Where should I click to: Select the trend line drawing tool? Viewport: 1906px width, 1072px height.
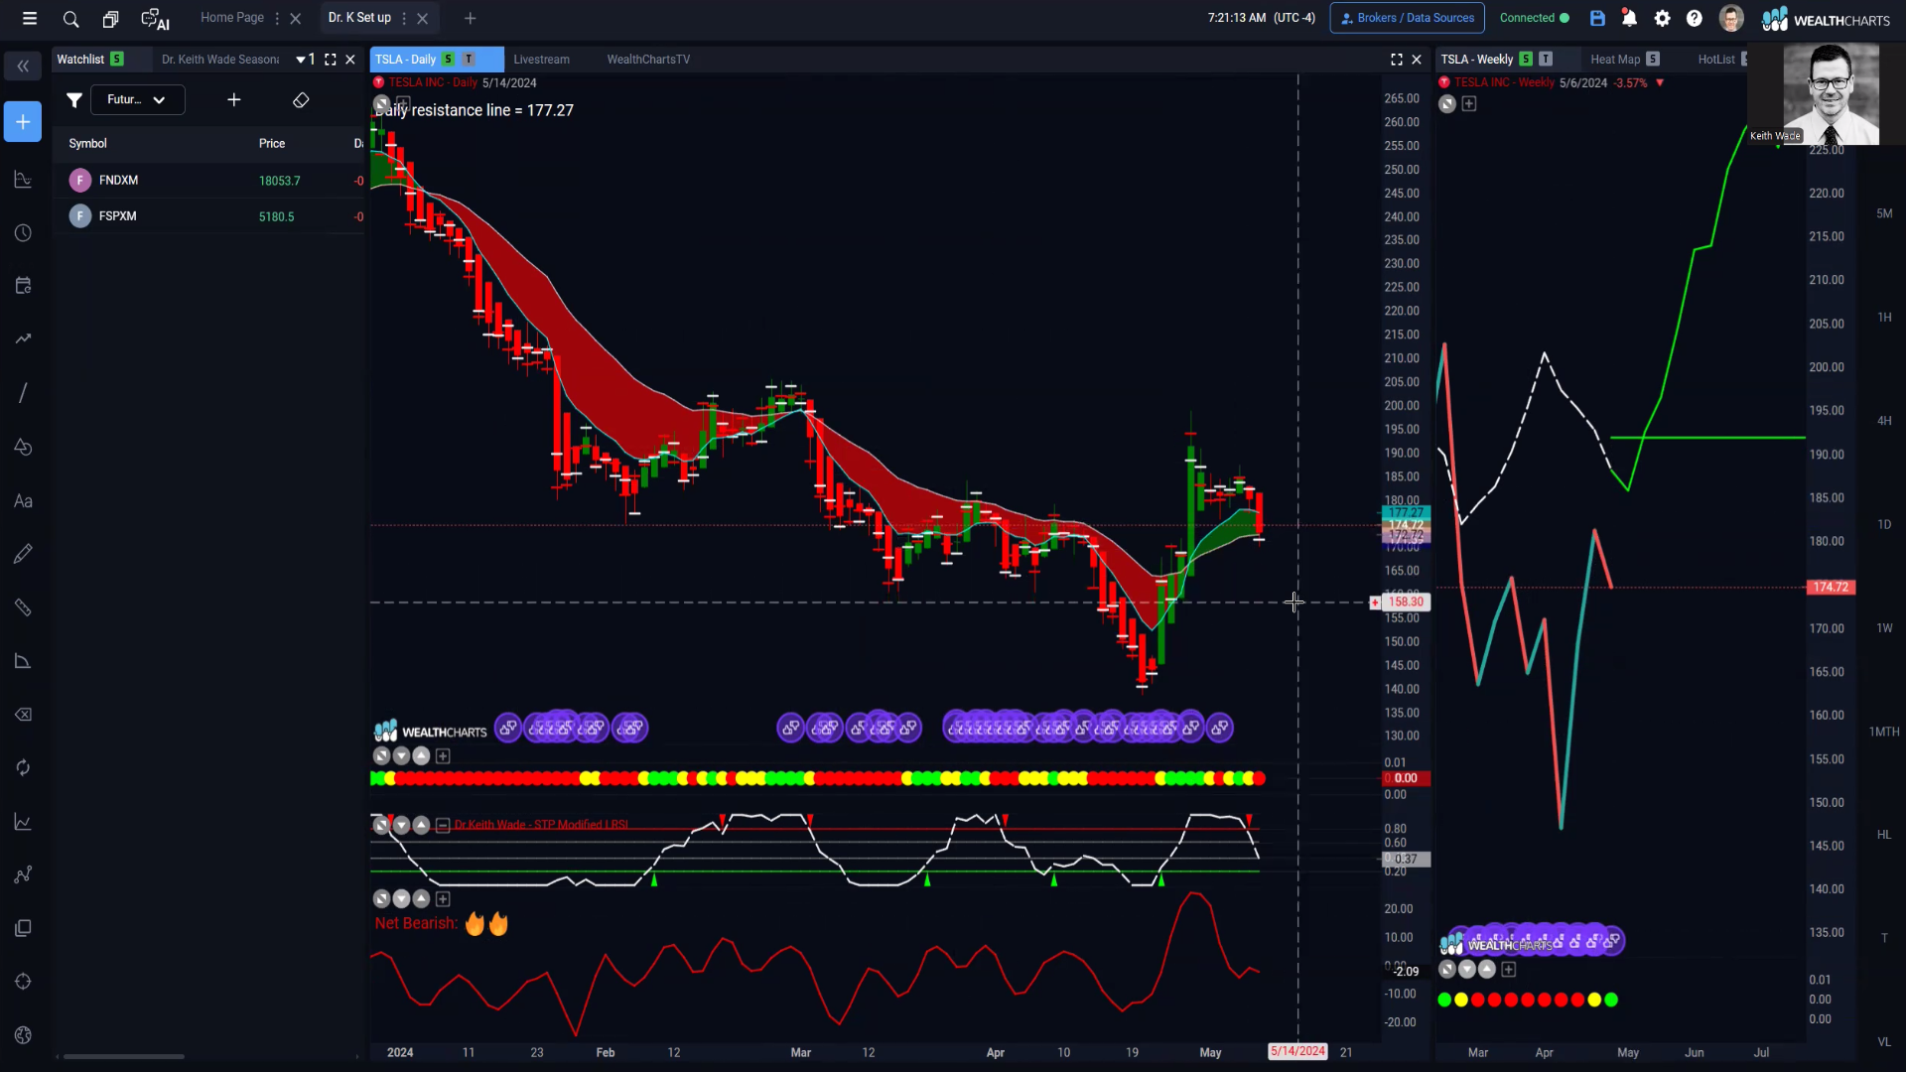tap(23, 393)
